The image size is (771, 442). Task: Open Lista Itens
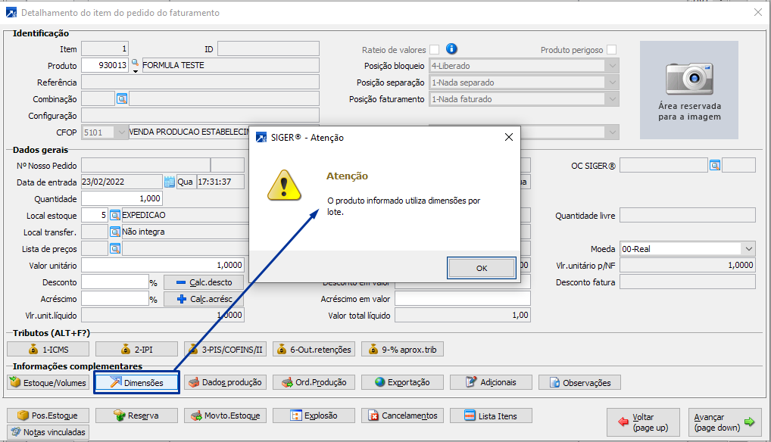tap(491, 416)
